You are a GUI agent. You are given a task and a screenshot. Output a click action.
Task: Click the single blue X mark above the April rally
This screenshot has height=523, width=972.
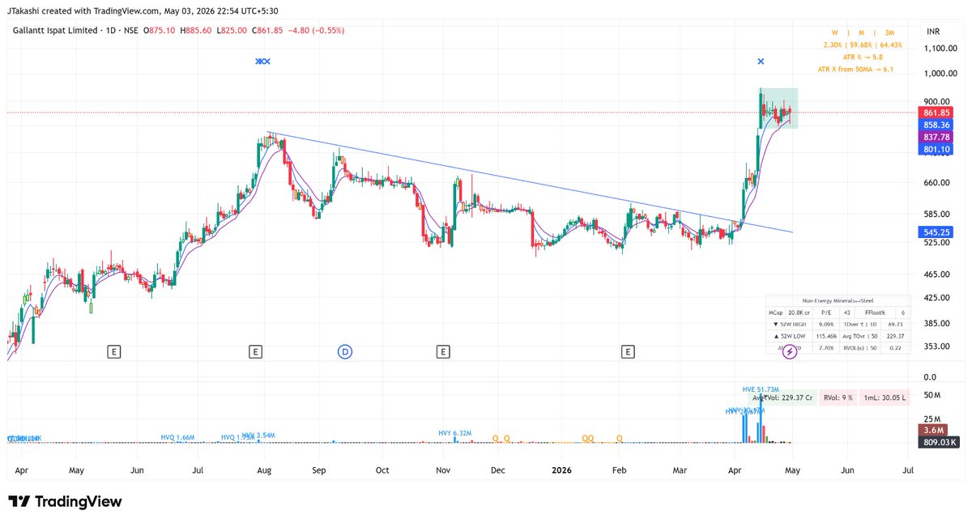point(761,62)
